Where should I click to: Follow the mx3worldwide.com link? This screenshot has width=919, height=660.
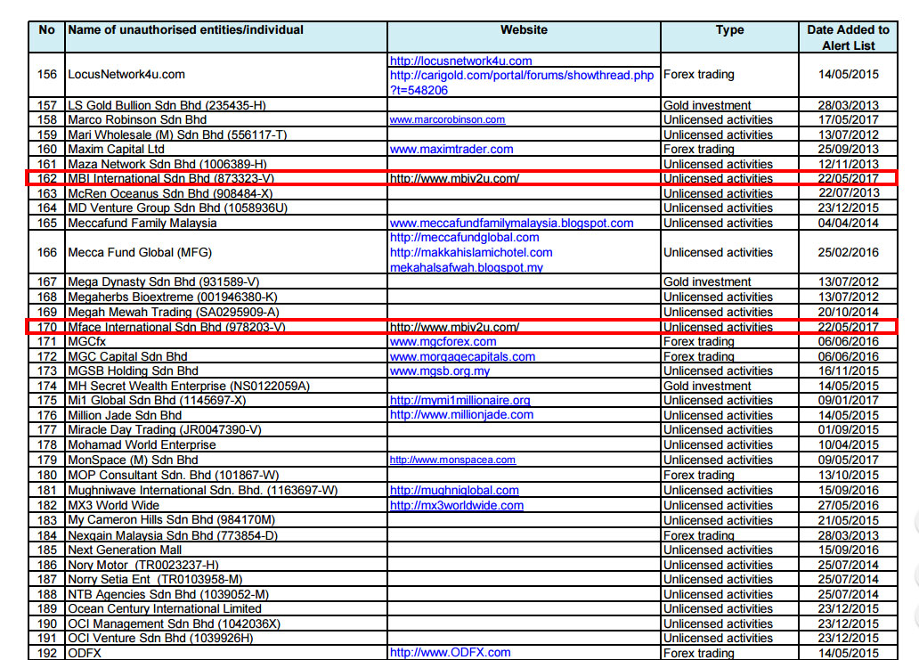pos(457,505)
